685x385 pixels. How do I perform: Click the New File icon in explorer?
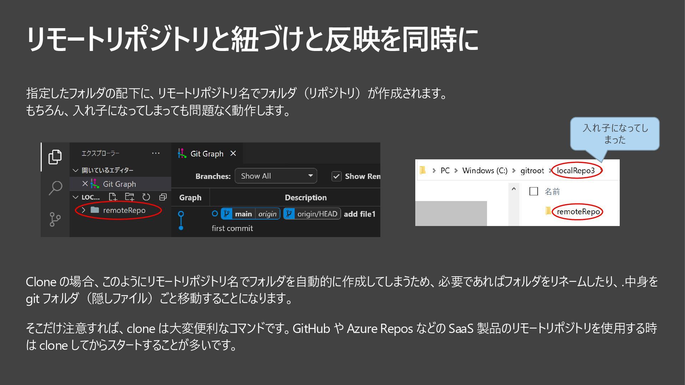point(113,197)
